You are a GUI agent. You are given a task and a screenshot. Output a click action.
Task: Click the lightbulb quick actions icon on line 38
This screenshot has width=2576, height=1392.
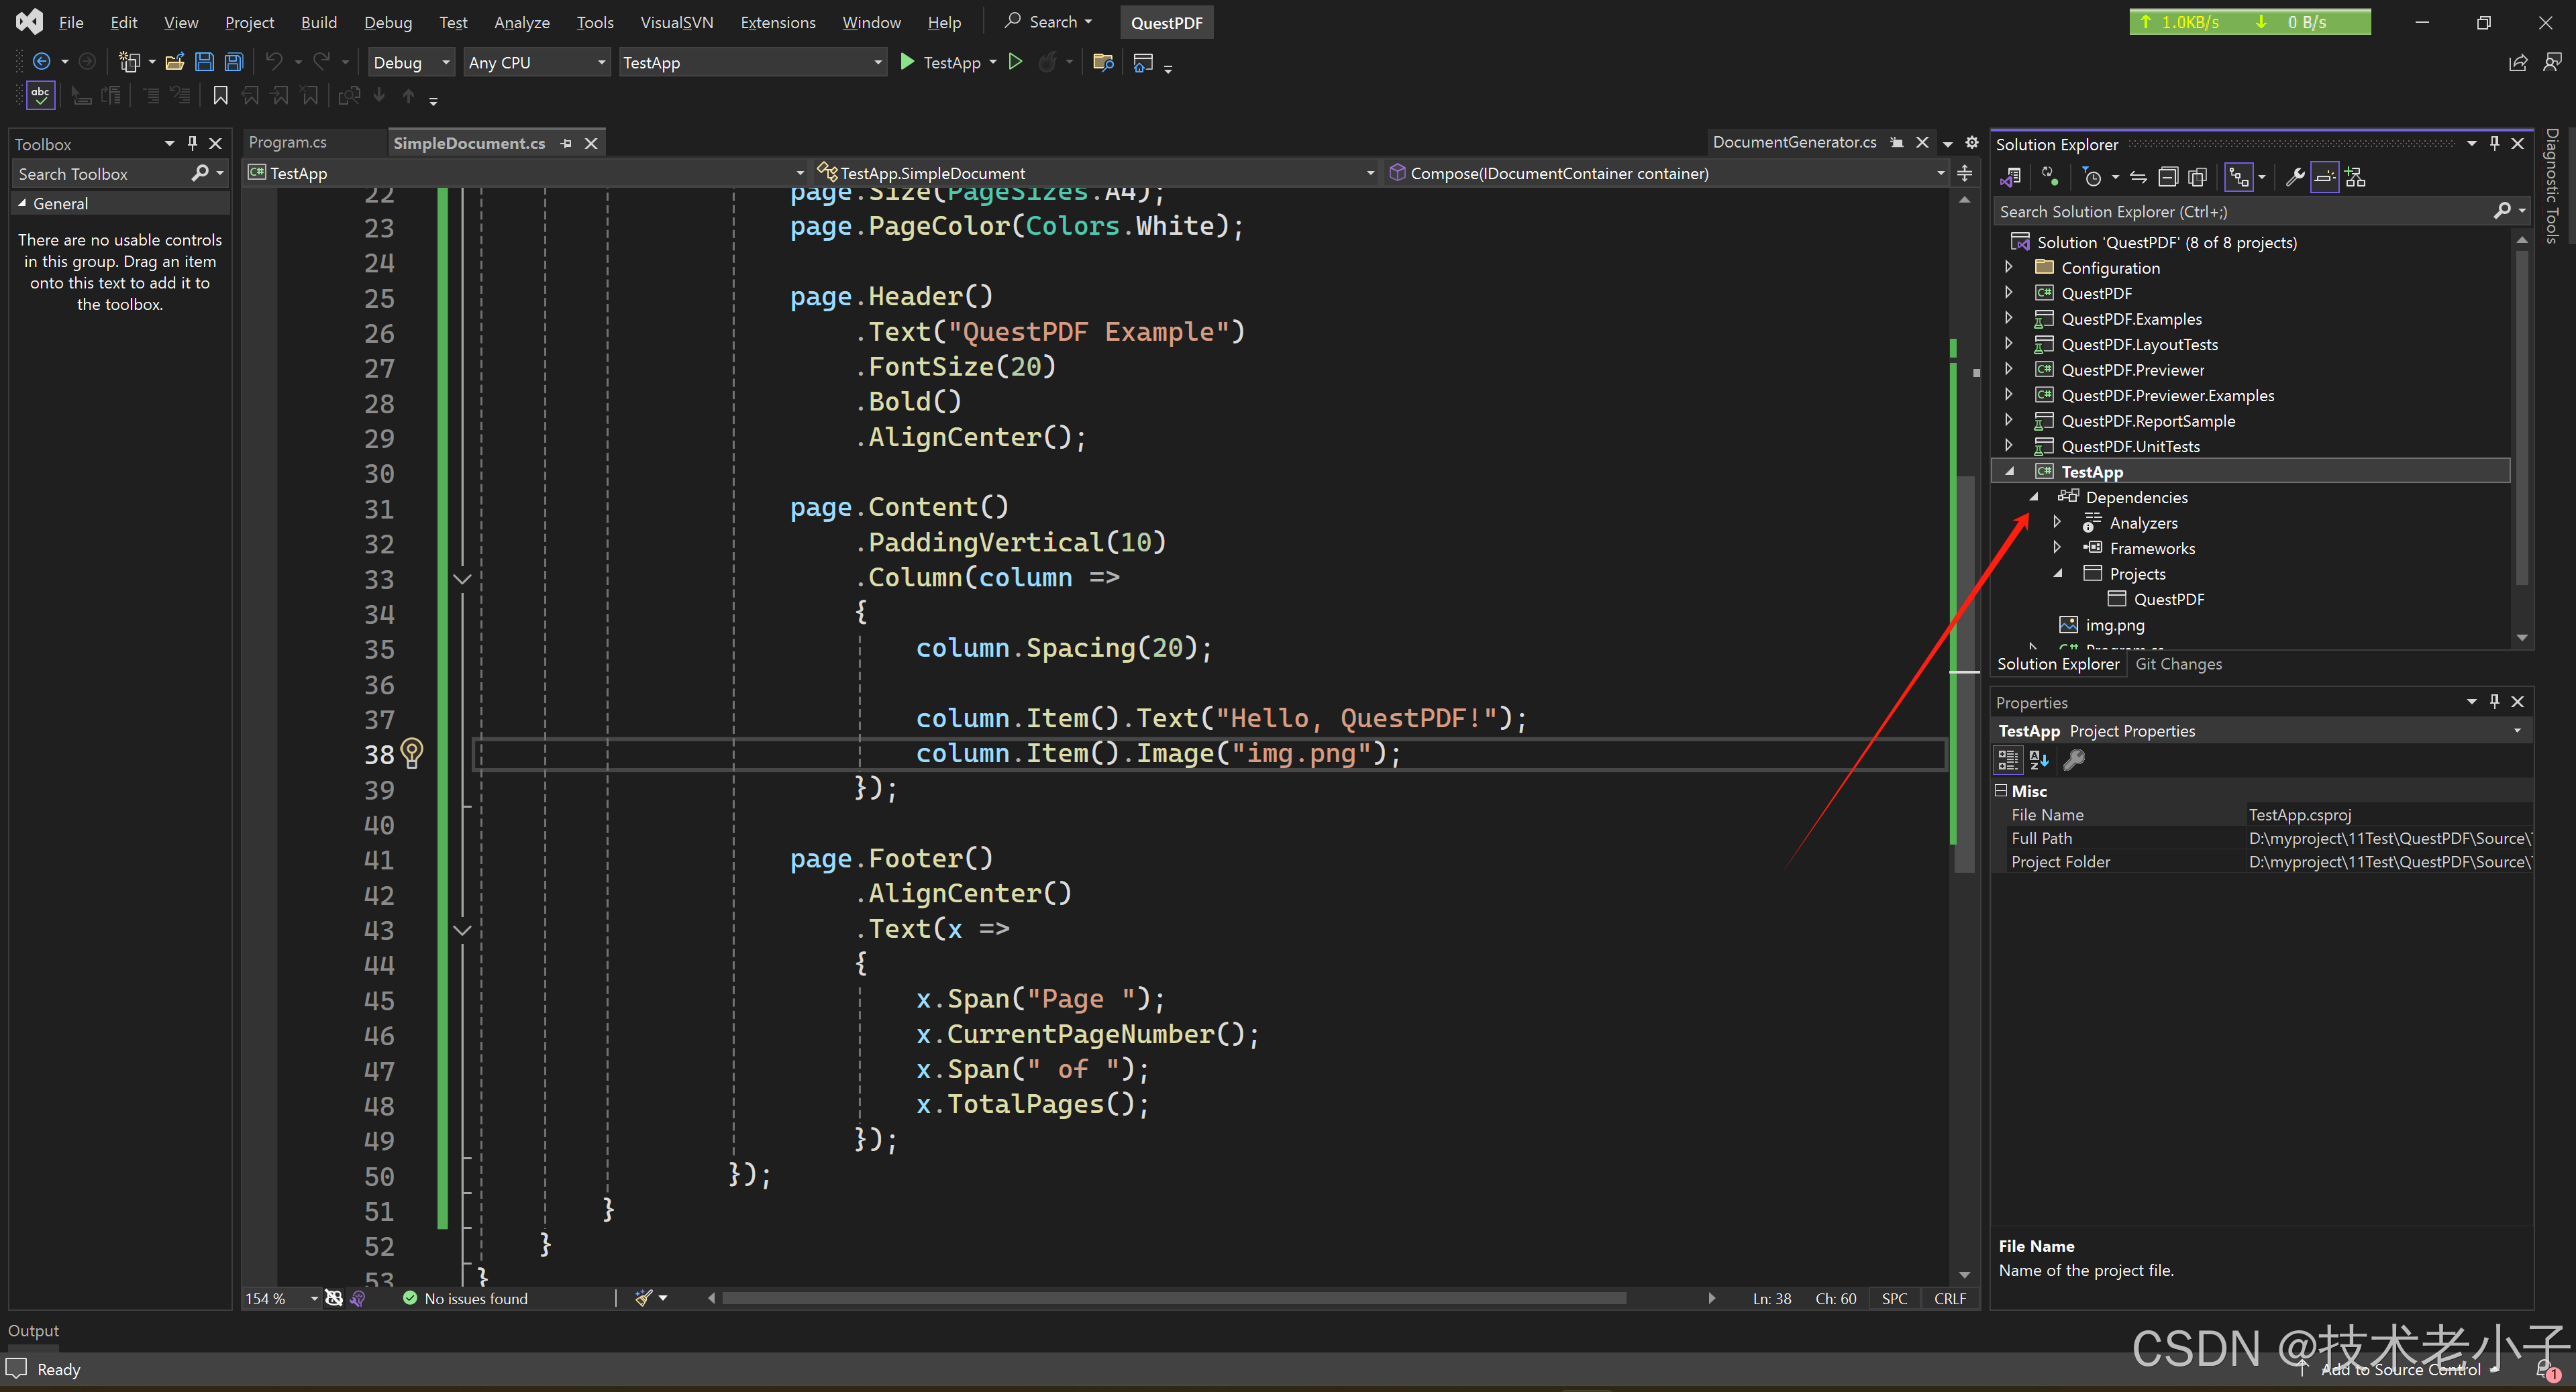click(x=411, y=753)
